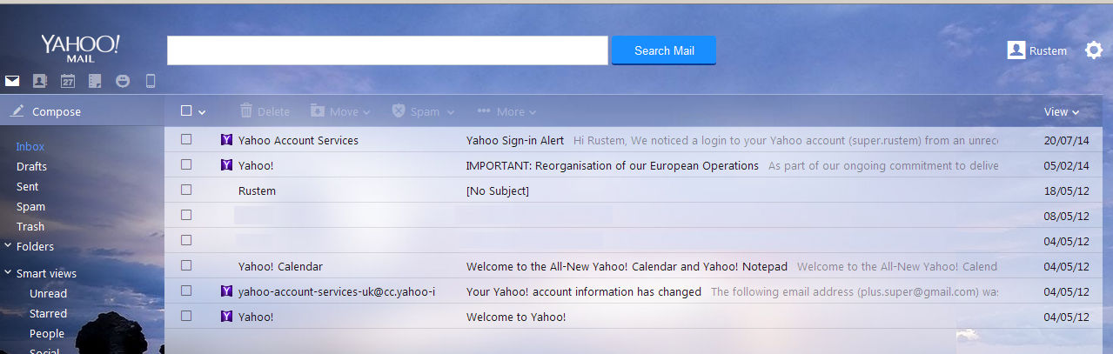Select the Reorganisation of European Operations checkbox
1113x354 pixels.
click(186, 164)
